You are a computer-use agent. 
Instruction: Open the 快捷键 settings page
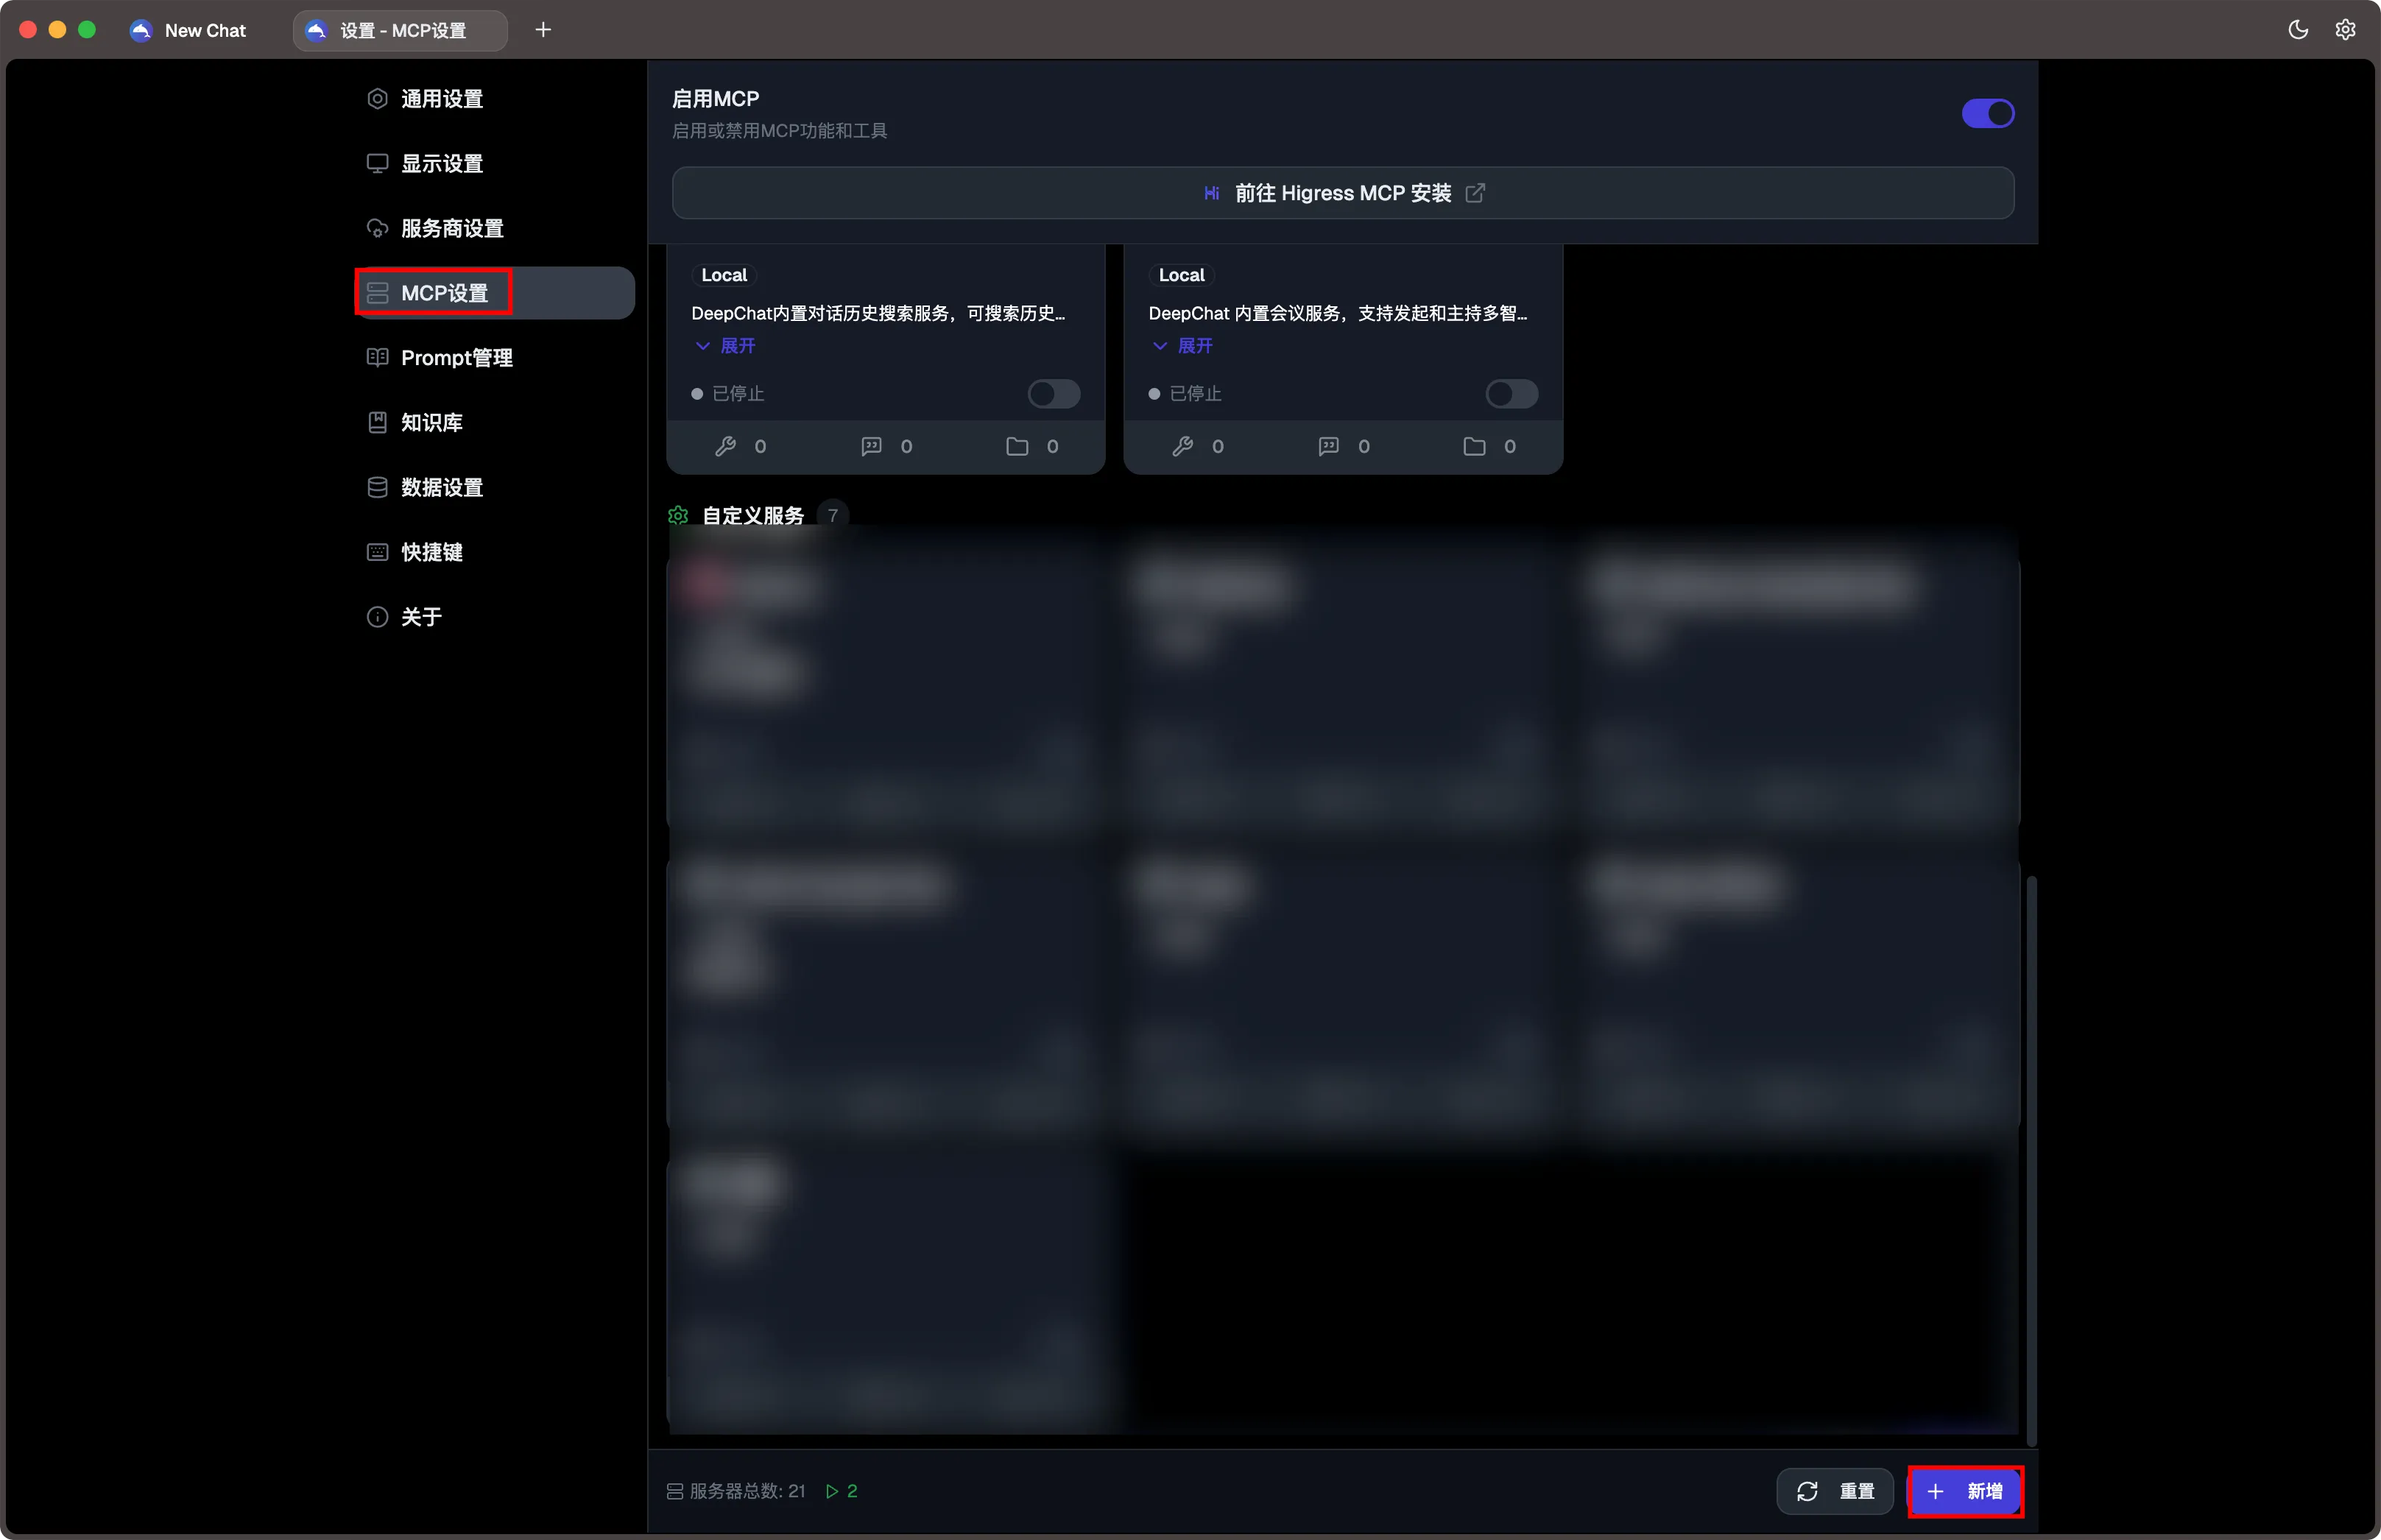432,552
